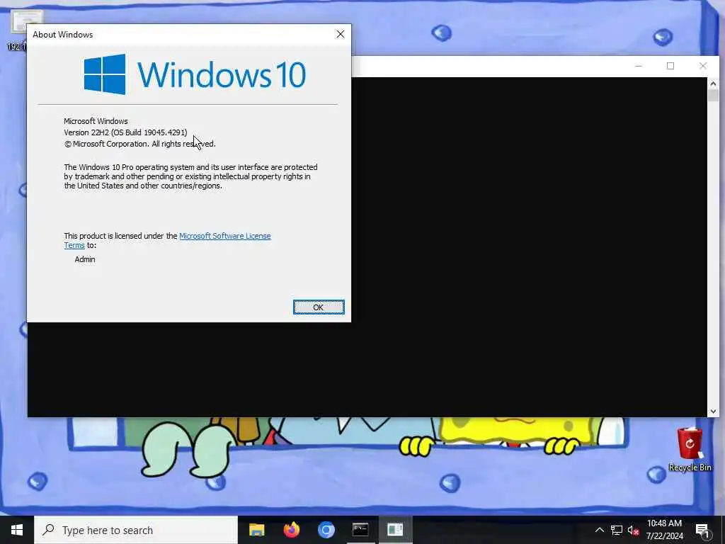Open the network status tray icon
This screenshot has height=544, width=725.
pos(617,530)
